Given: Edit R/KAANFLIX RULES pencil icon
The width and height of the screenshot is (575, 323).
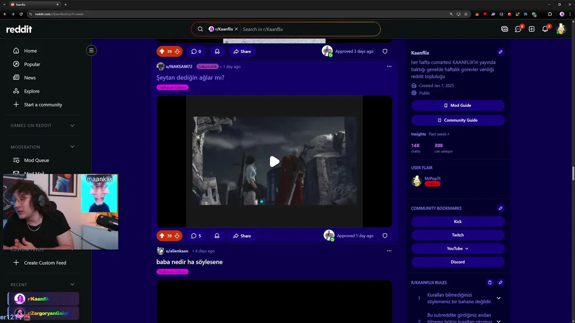Looking at the screenshot, I should [x=500, y=283].
